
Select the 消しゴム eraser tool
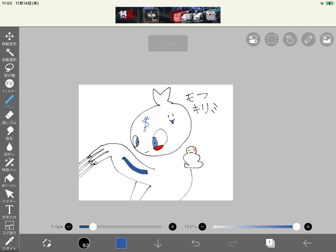[x=9, y=117]
